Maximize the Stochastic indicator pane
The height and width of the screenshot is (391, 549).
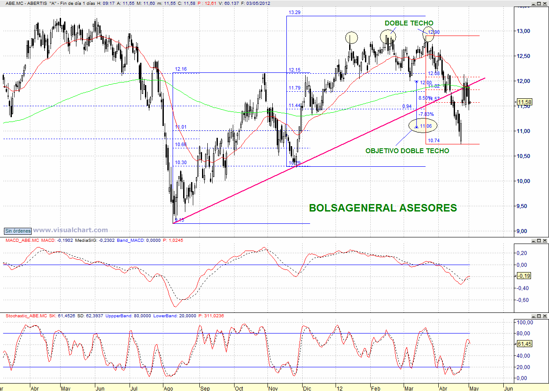point(538,316)
